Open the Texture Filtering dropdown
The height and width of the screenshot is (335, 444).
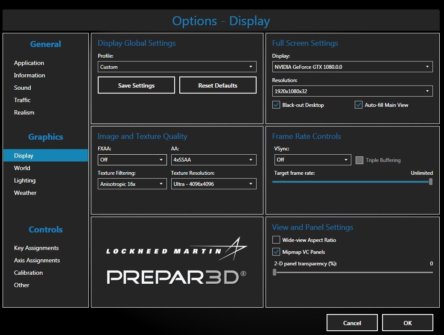(x=132, y=184)
